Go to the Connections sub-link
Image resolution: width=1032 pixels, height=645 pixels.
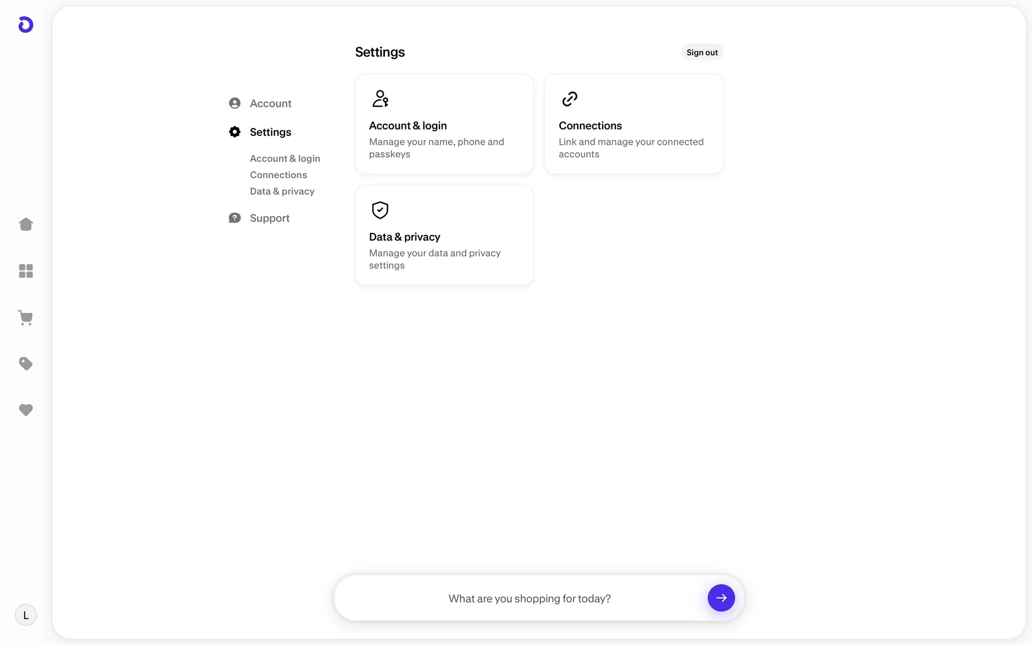point(278,175)
